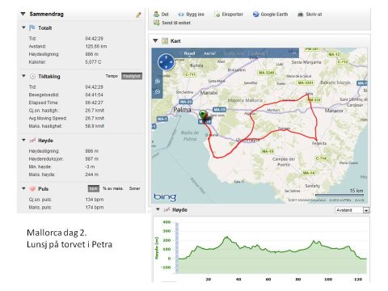The height and width of the screenshot is (291, 388).
Task: Collapse the Kart map panel
Action: [x=155, y=40]
